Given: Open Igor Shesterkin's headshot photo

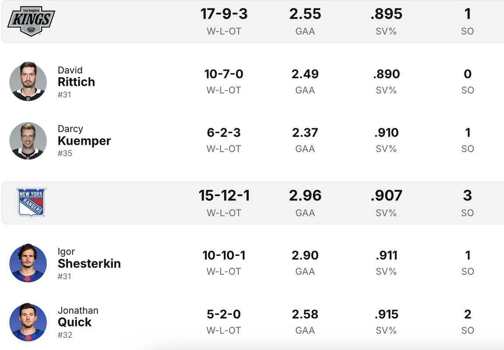Looking at the screenshot, I should (x=28, y=263).
